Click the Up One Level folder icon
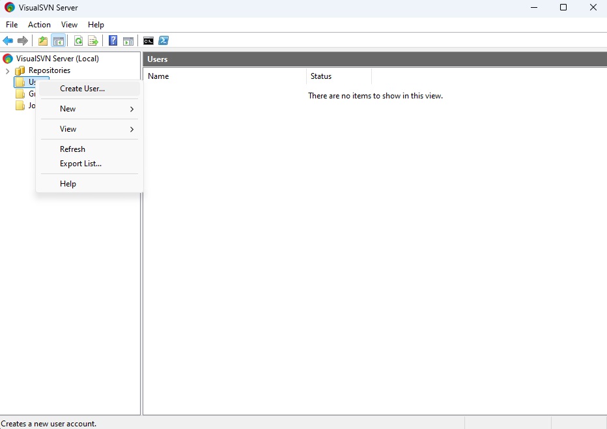 coord(43,41)
